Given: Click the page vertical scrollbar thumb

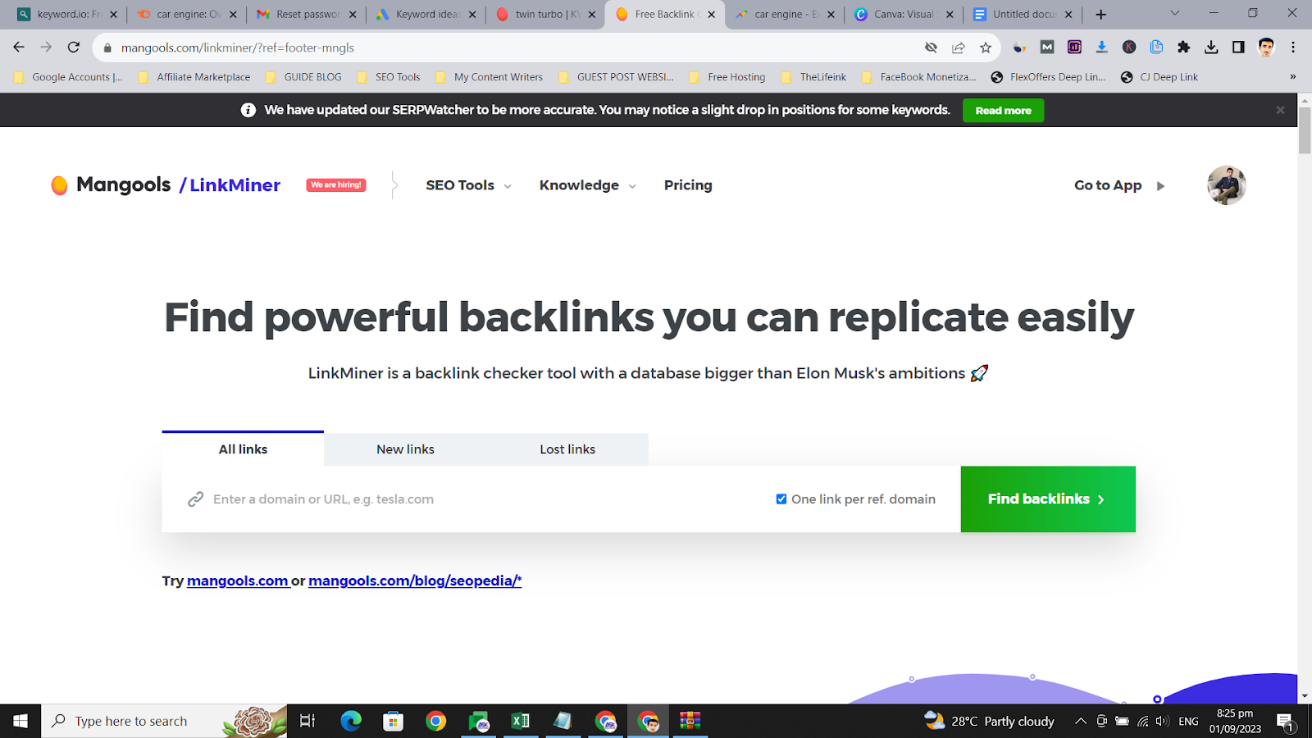Looking at the screenshot, I should [1305, 130].
